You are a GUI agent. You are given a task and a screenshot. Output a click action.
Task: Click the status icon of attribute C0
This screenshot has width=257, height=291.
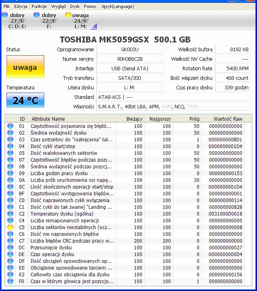point(10,200)
